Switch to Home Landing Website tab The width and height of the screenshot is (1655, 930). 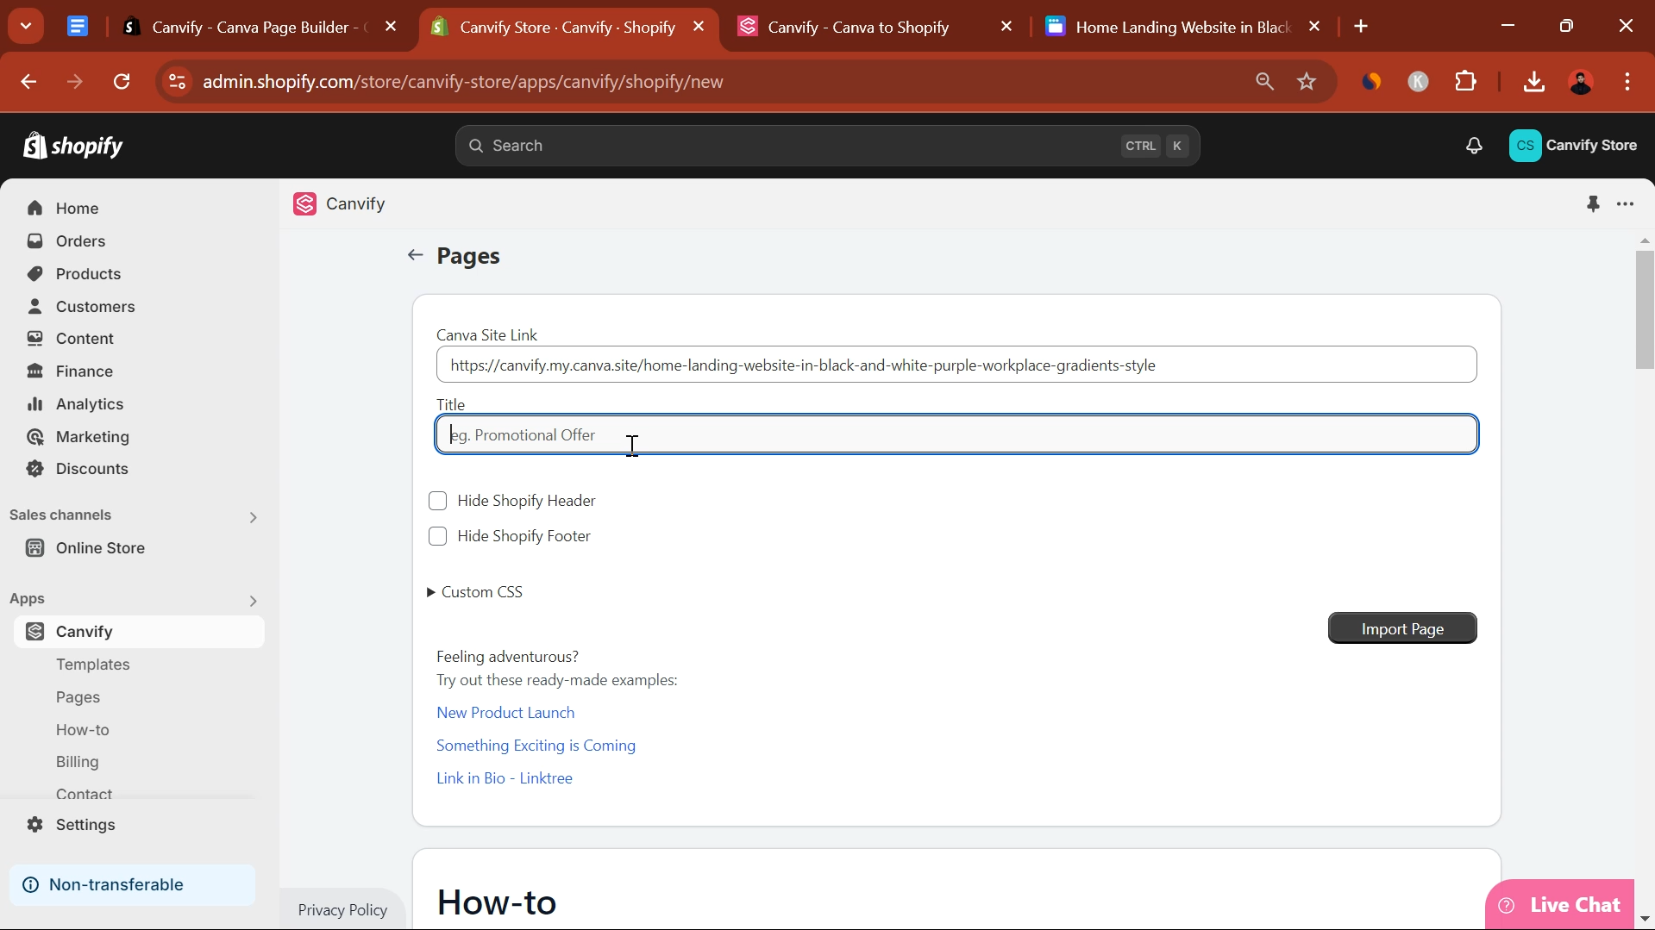(1182, 27)
